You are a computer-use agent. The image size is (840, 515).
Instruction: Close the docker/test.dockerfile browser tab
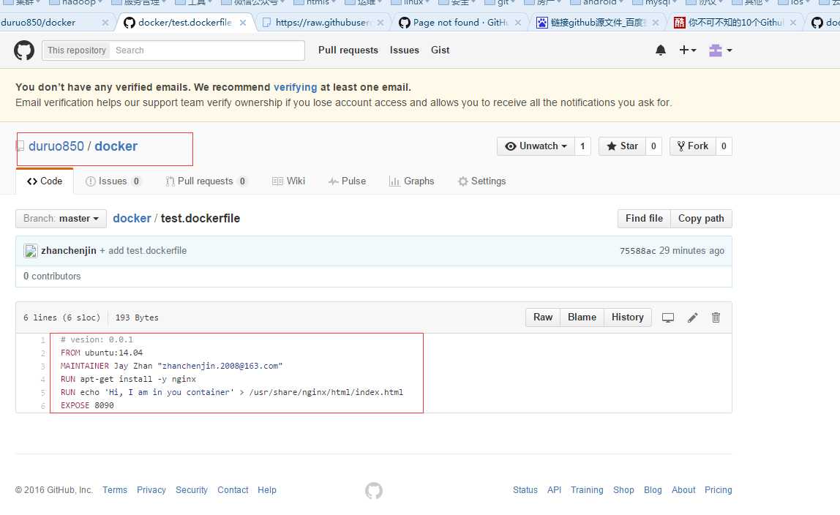243,23
